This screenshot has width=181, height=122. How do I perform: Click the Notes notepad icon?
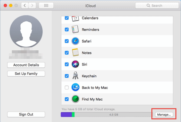click(75, 52)
